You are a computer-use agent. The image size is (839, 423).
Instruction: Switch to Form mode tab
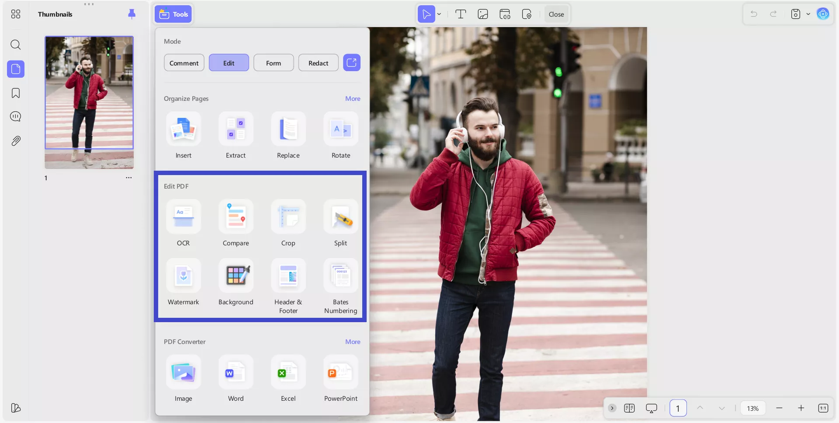coord(274,63)
